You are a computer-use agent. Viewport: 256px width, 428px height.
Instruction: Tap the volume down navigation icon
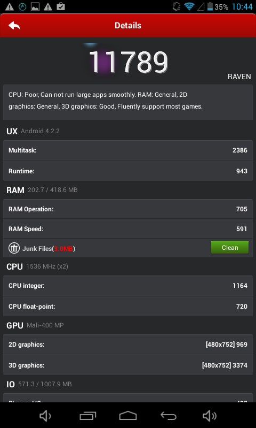pyautogui.click(x=45, y=416)
